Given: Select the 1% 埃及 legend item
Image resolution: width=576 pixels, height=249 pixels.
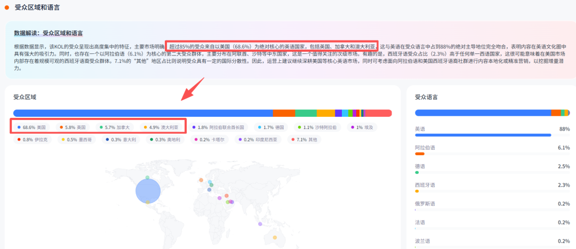Looking at the screenshot, I should pyautogui.click(x=365, y=127).
